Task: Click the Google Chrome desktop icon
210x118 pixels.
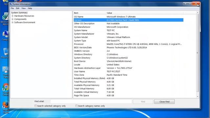Action: point(6,89)
